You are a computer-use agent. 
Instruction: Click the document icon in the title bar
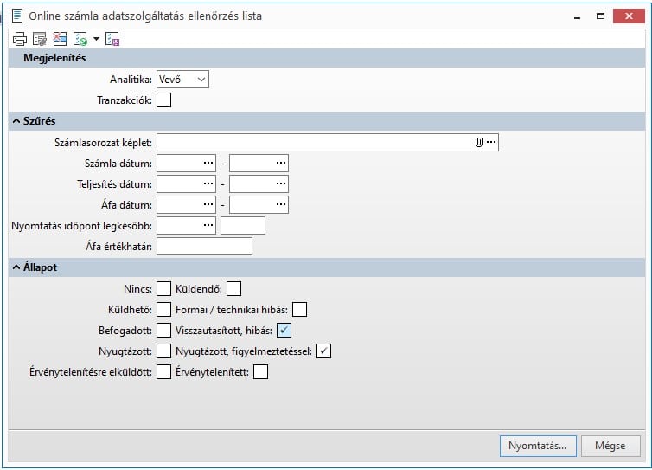[x=17, y=16]
